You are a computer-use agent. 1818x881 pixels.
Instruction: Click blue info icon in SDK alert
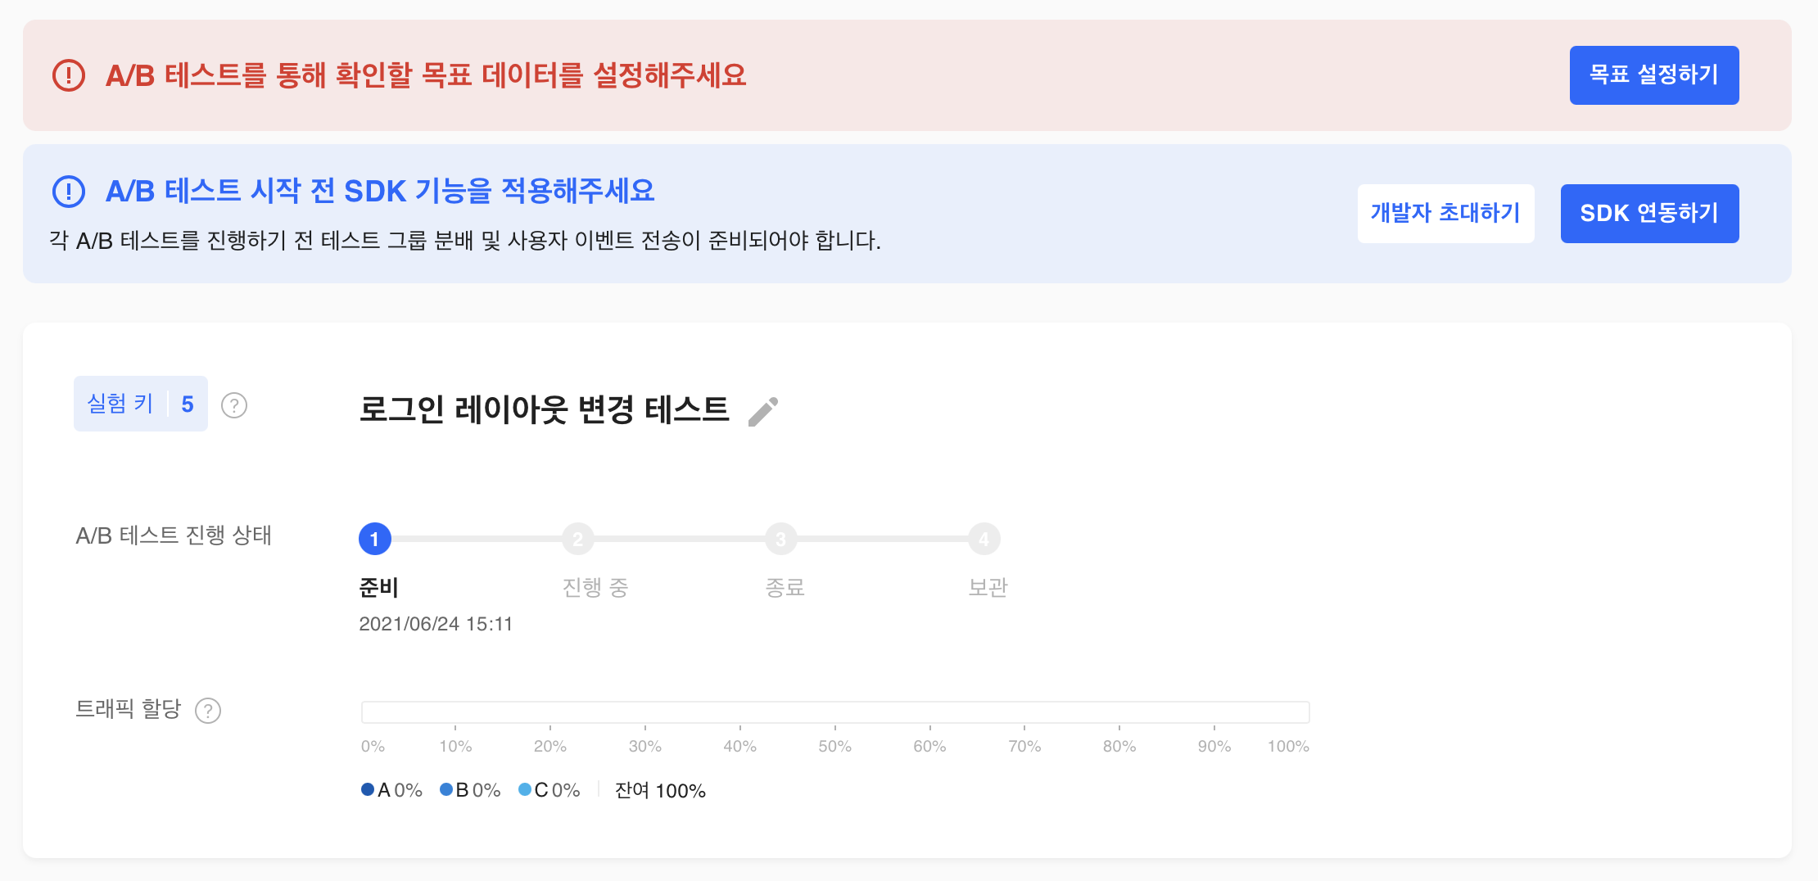(x=69, y=191)
